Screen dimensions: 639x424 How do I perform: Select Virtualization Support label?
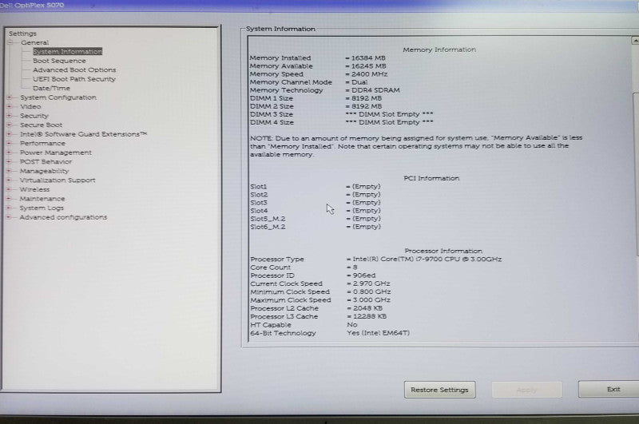[58, 180]
